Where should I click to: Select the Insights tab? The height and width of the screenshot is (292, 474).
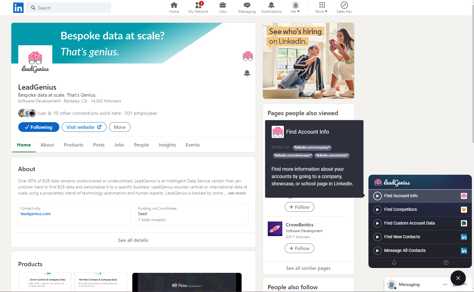(167, 145)
